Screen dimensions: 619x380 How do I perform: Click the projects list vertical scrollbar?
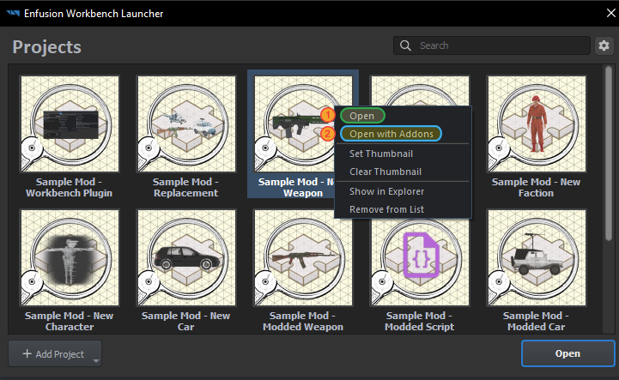(x=609, y=153)
